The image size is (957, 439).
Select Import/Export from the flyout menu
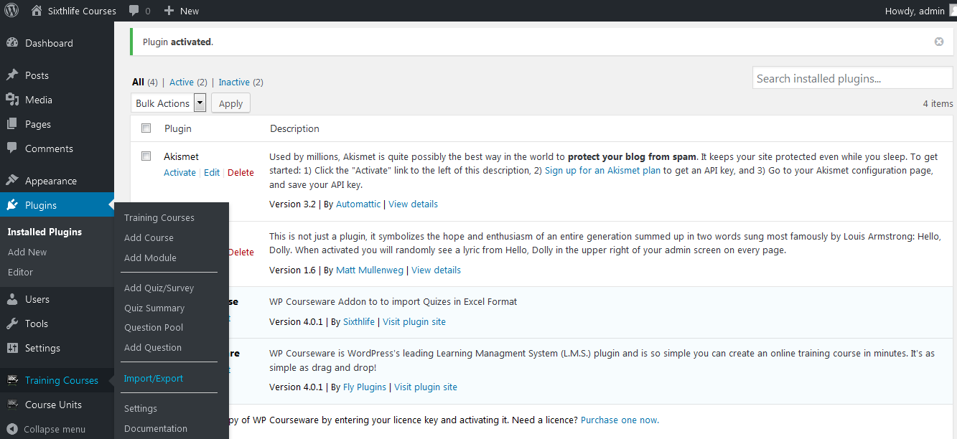(154, 378)
